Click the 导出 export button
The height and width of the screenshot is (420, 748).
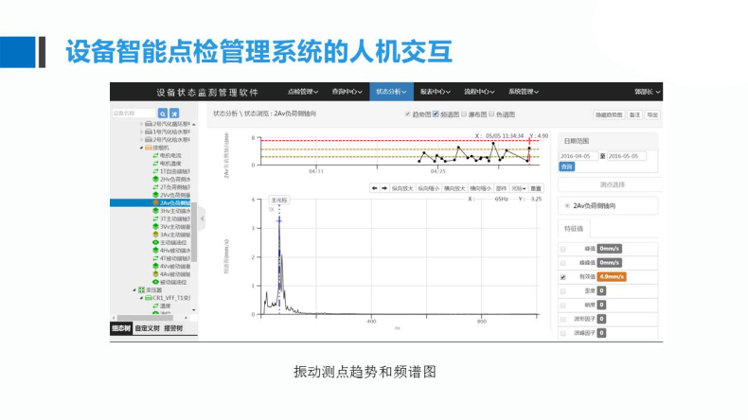click(652, 114)
